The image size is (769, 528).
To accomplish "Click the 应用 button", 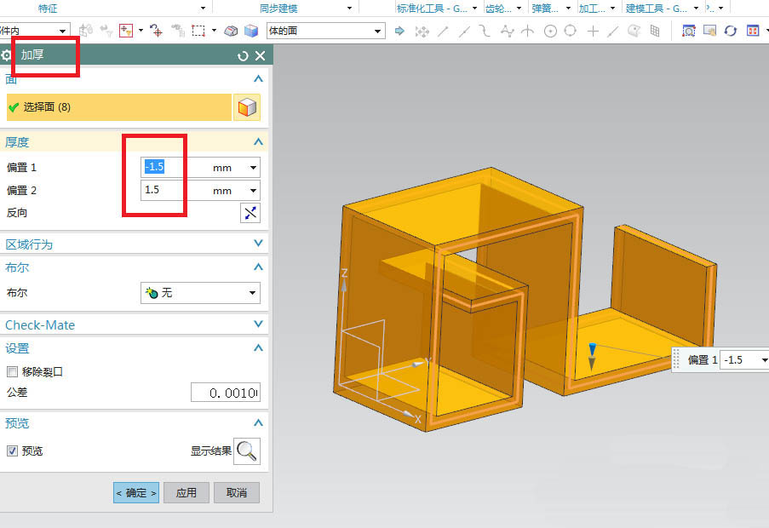I will click(x=187, y=493).
